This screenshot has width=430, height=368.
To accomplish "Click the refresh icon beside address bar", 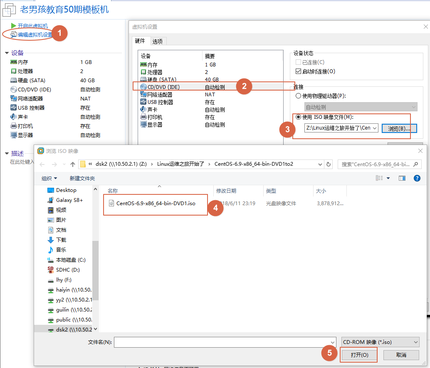I will [x=329, y=164].
